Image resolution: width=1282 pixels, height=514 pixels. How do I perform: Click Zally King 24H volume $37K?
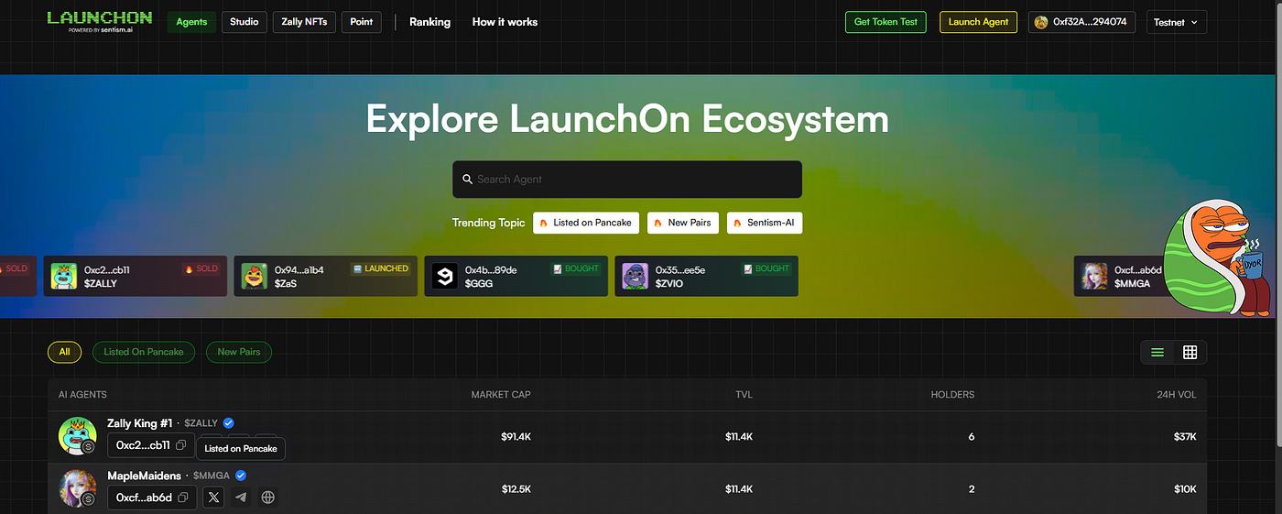point(1185,437)
